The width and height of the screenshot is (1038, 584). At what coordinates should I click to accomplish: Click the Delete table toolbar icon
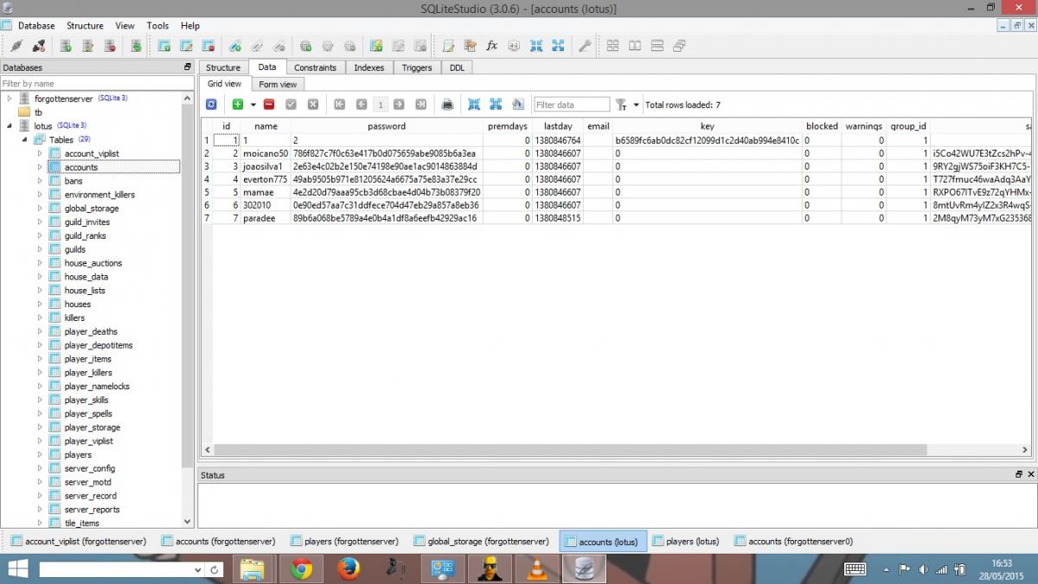(x=208, y=46)
